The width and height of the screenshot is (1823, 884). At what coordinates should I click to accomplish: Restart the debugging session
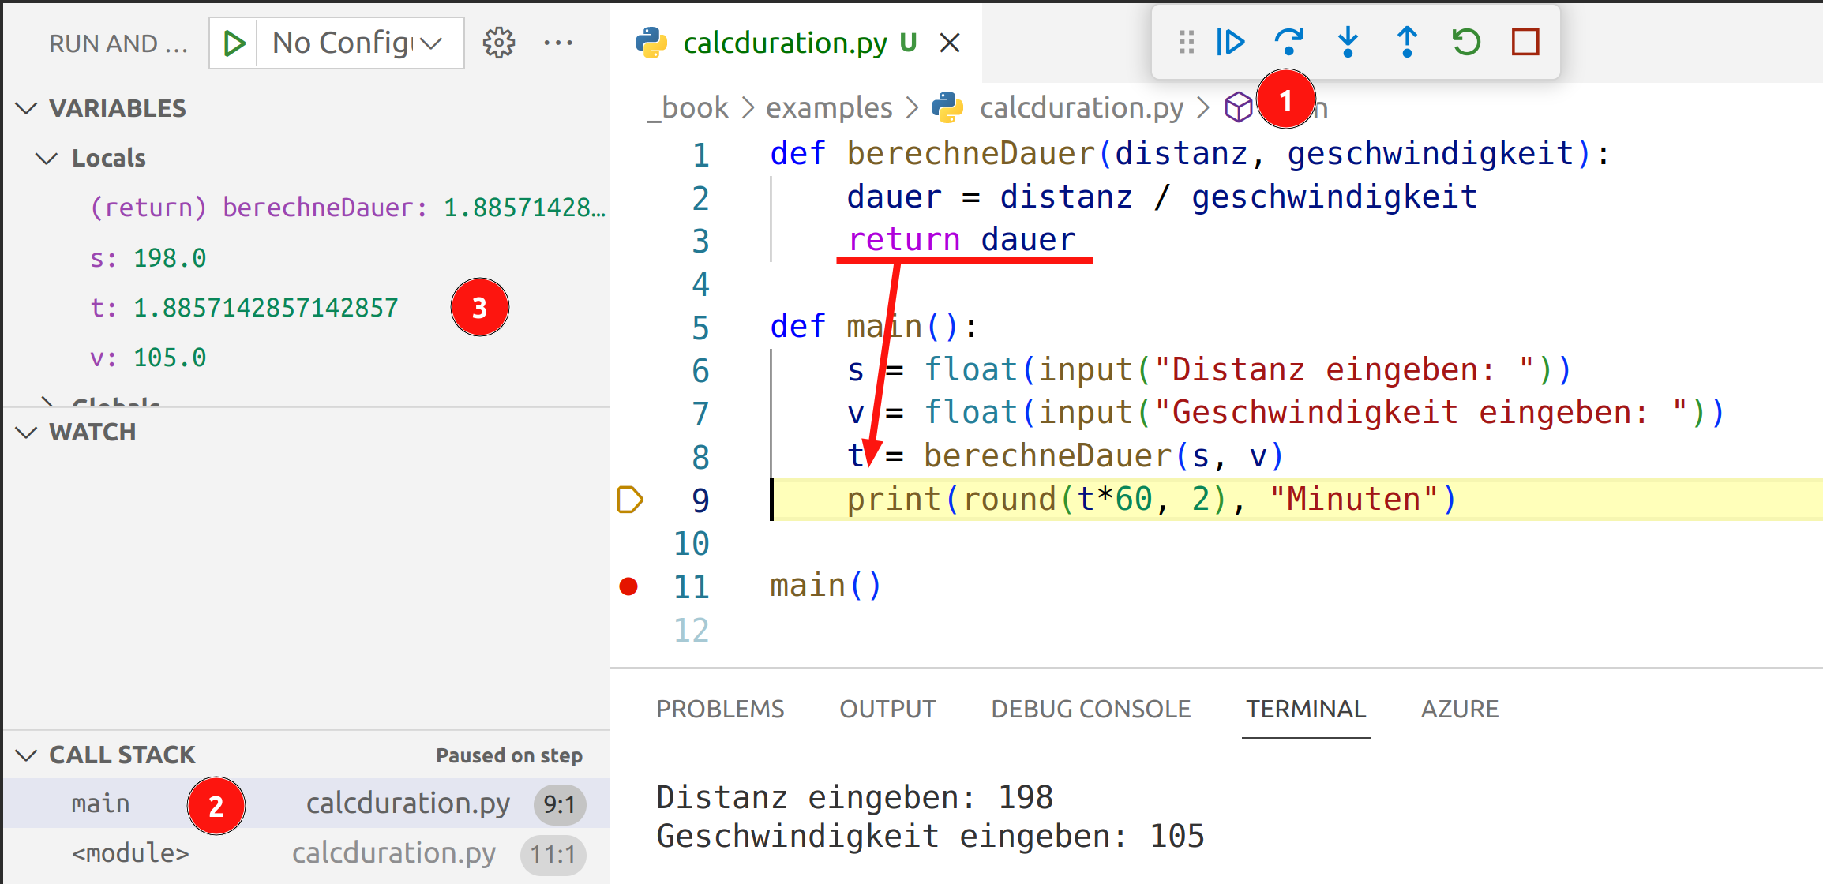(1466, 42)
